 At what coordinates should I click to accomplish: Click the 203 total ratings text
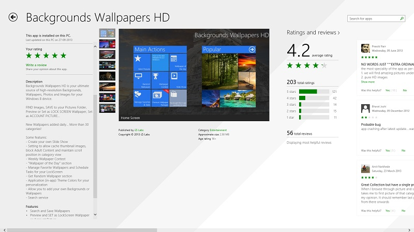[301, 82]
